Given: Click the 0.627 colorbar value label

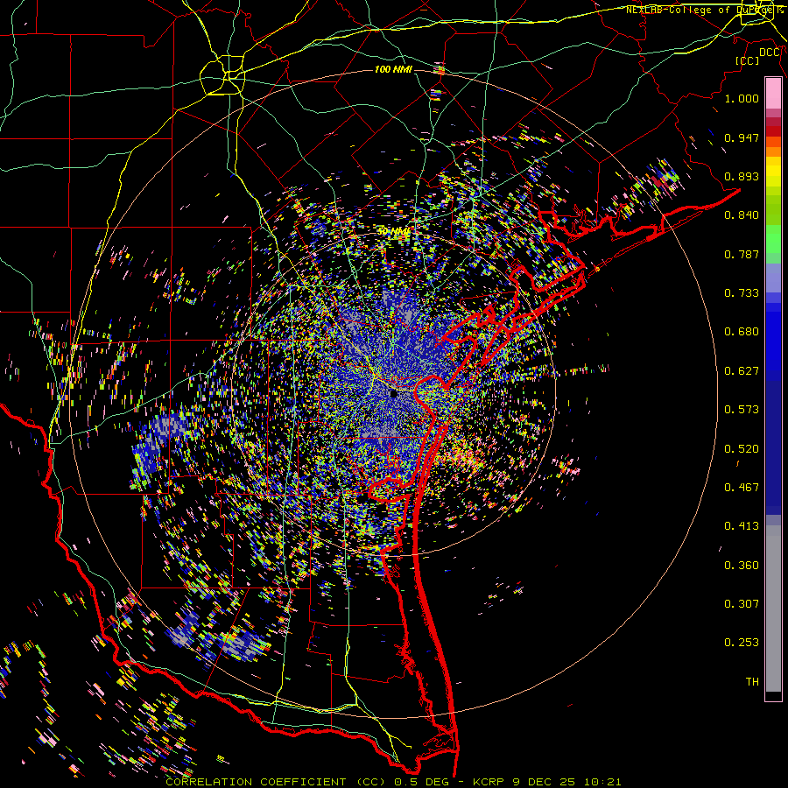Looking at the screenshot, I should coord(742,371).
